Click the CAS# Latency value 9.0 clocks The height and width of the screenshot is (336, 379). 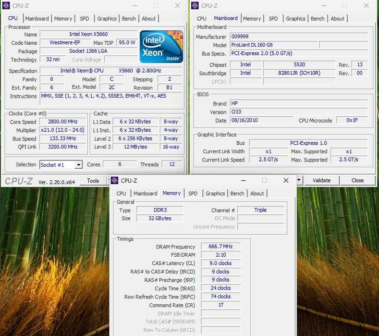point(220,263)
